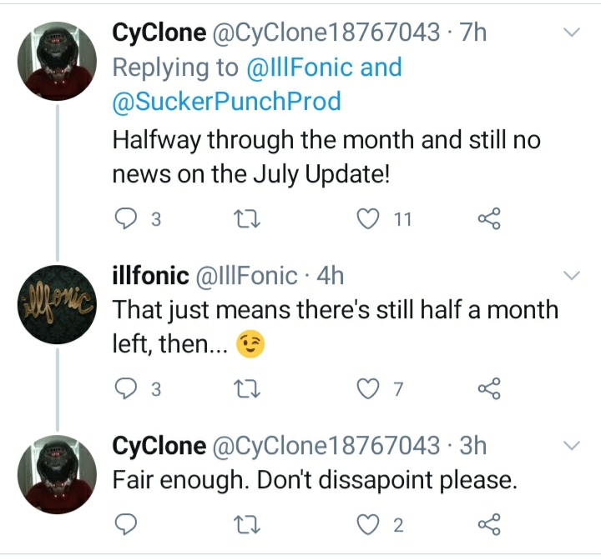
Task: Reply to the "Fair enough" tweet
Action: (x=124, y=524)
